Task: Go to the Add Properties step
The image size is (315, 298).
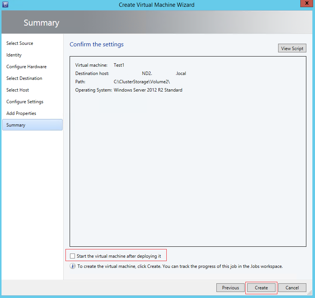Action: [21, 113]
